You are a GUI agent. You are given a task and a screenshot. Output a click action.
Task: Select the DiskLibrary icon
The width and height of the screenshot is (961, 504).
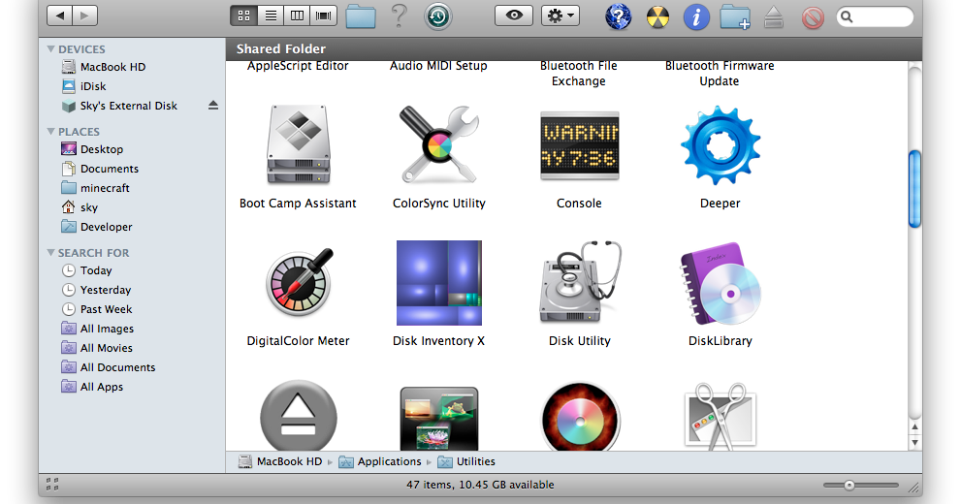[721, 283]
